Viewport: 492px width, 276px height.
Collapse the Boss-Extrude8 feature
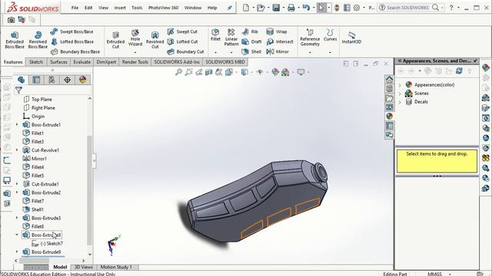(17, 235)
